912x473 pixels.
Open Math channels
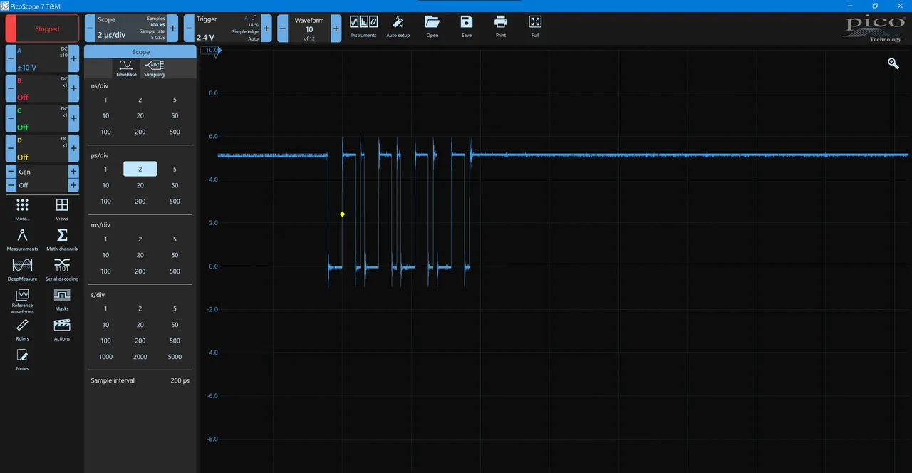[62, 239]
